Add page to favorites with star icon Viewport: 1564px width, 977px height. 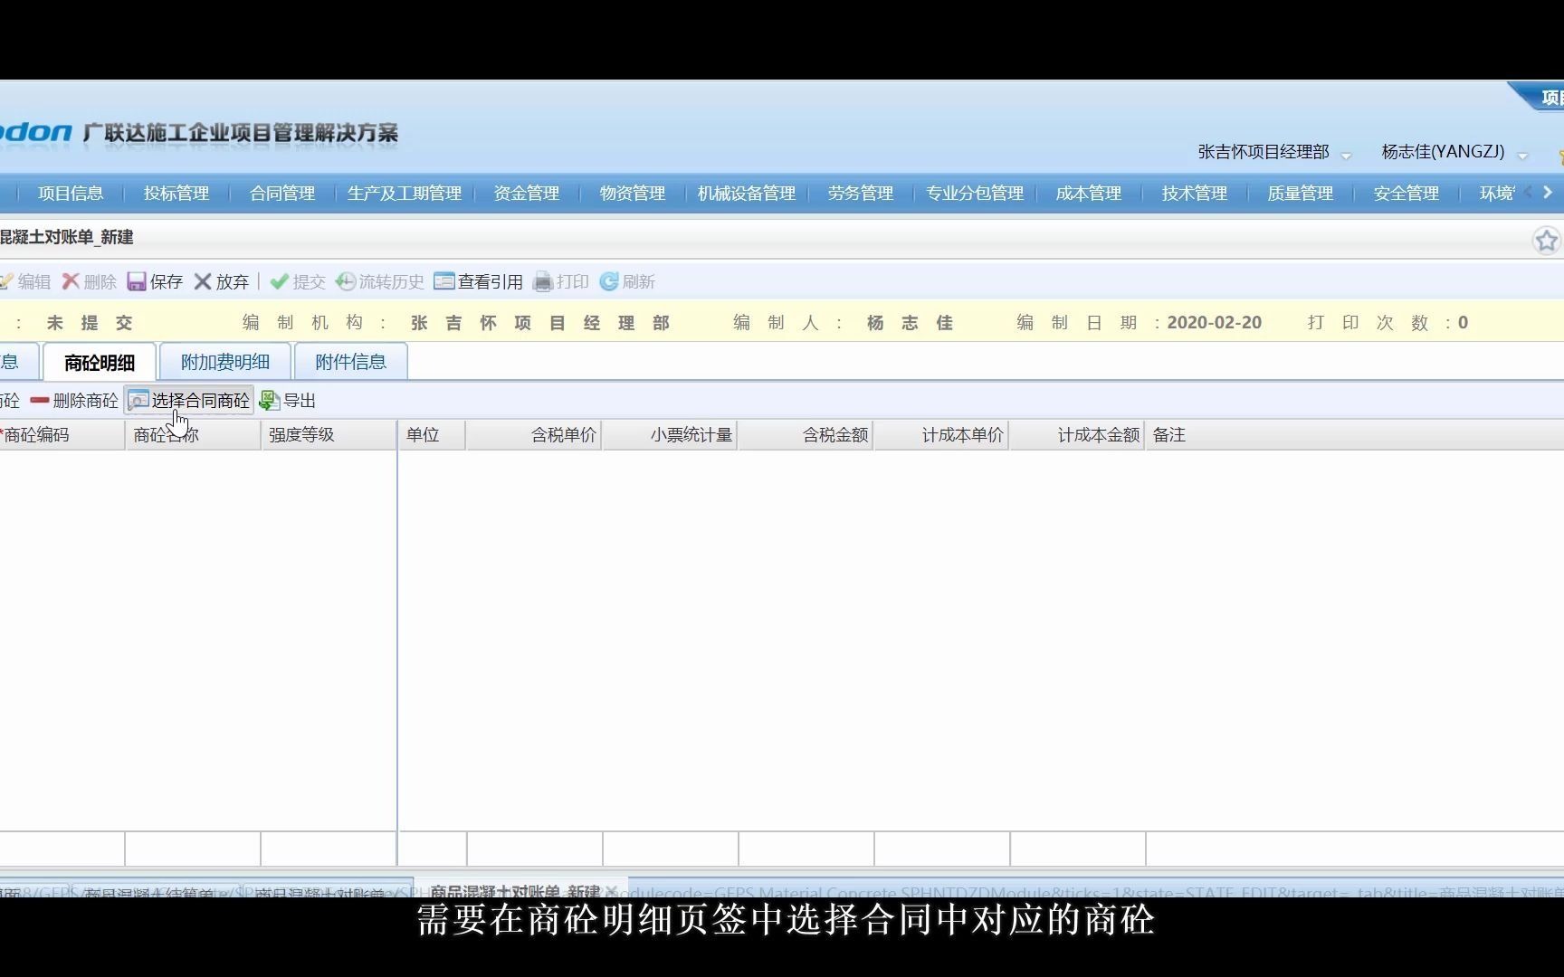pos(1546,241)
